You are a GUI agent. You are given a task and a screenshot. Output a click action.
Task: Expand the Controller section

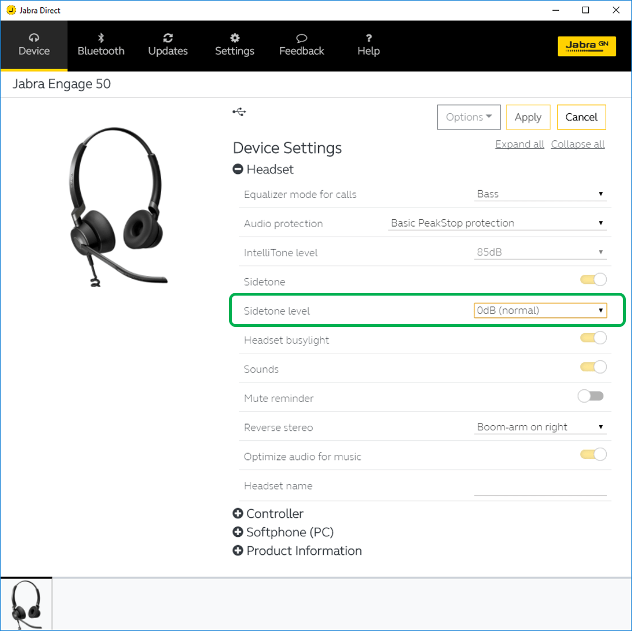pyautogui.click(x=238, y=514)
